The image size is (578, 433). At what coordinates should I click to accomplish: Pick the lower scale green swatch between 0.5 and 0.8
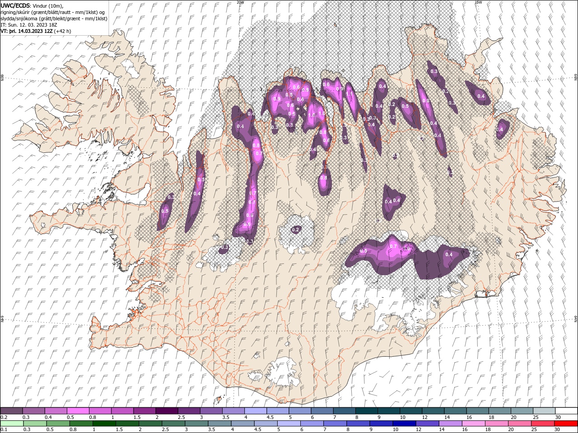click(58, 424)
